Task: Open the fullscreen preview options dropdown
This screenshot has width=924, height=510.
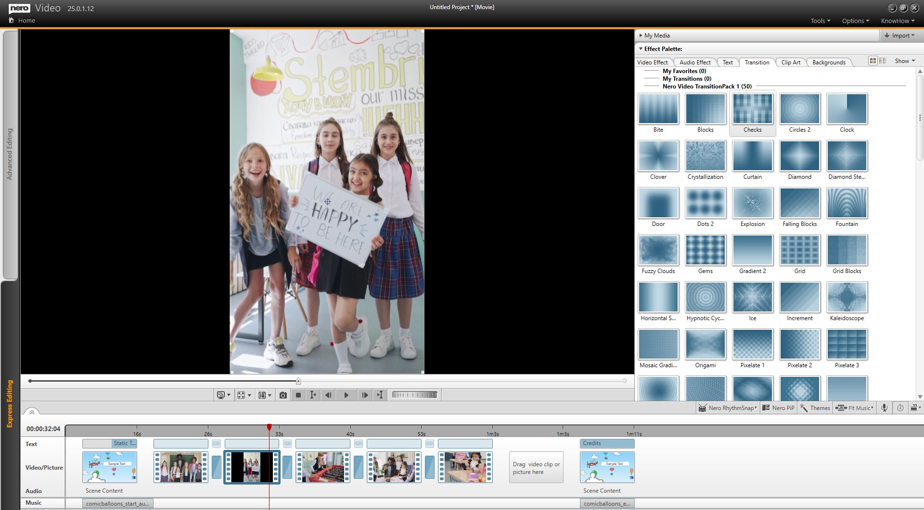Action: 244,395
